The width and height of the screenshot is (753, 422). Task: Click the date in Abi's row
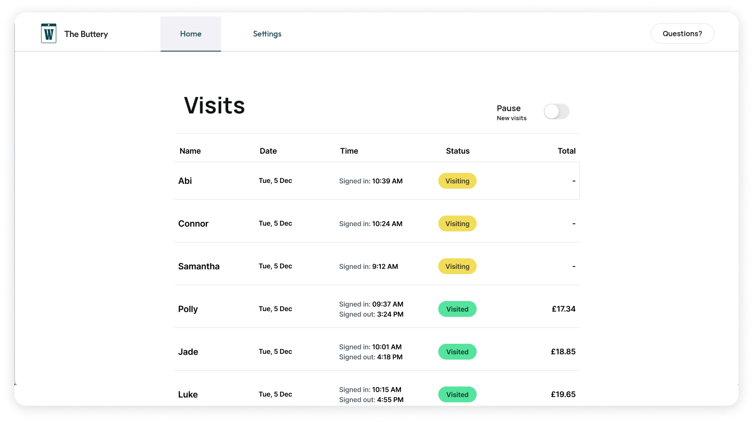tap(275, 181)
